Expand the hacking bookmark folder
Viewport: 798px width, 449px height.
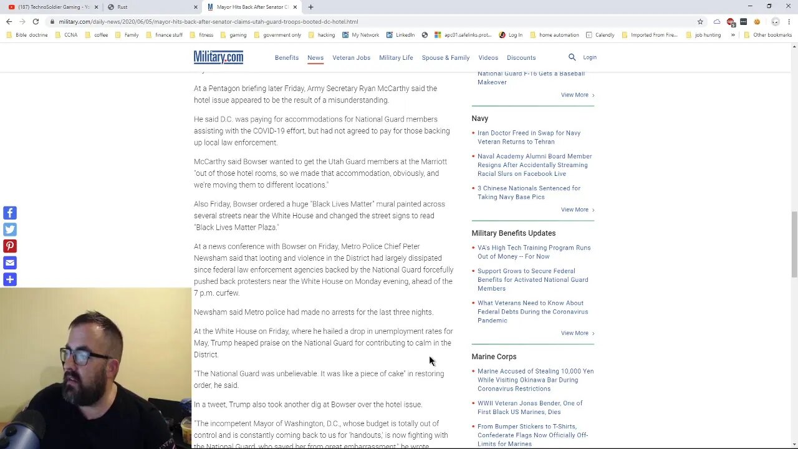(x=322, y=35)
